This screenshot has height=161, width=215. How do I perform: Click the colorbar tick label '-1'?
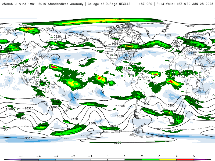pos(90,156)
